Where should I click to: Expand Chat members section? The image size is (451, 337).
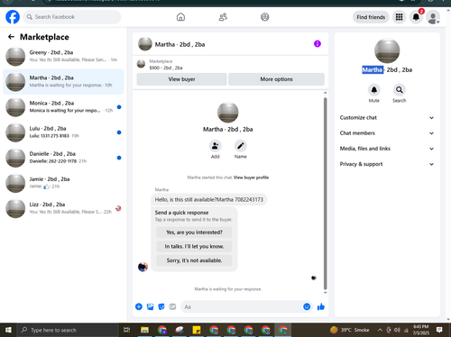pyautogui.click(x=387, y=133)
